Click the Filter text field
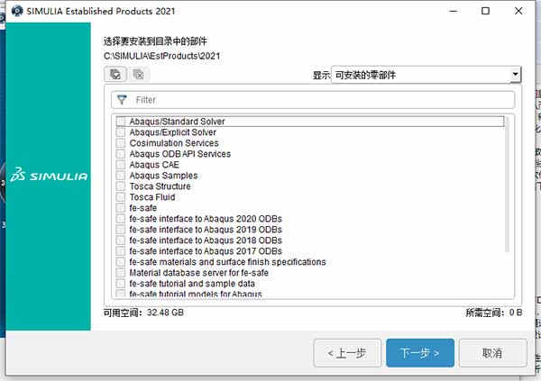 (313, 100)
